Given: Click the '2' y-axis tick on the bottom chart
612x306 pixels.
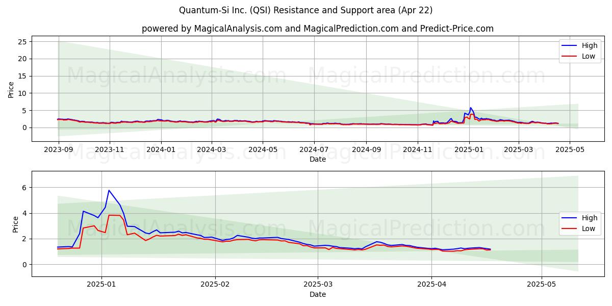Looking at the screenshot, I should [x=24, y=239].
